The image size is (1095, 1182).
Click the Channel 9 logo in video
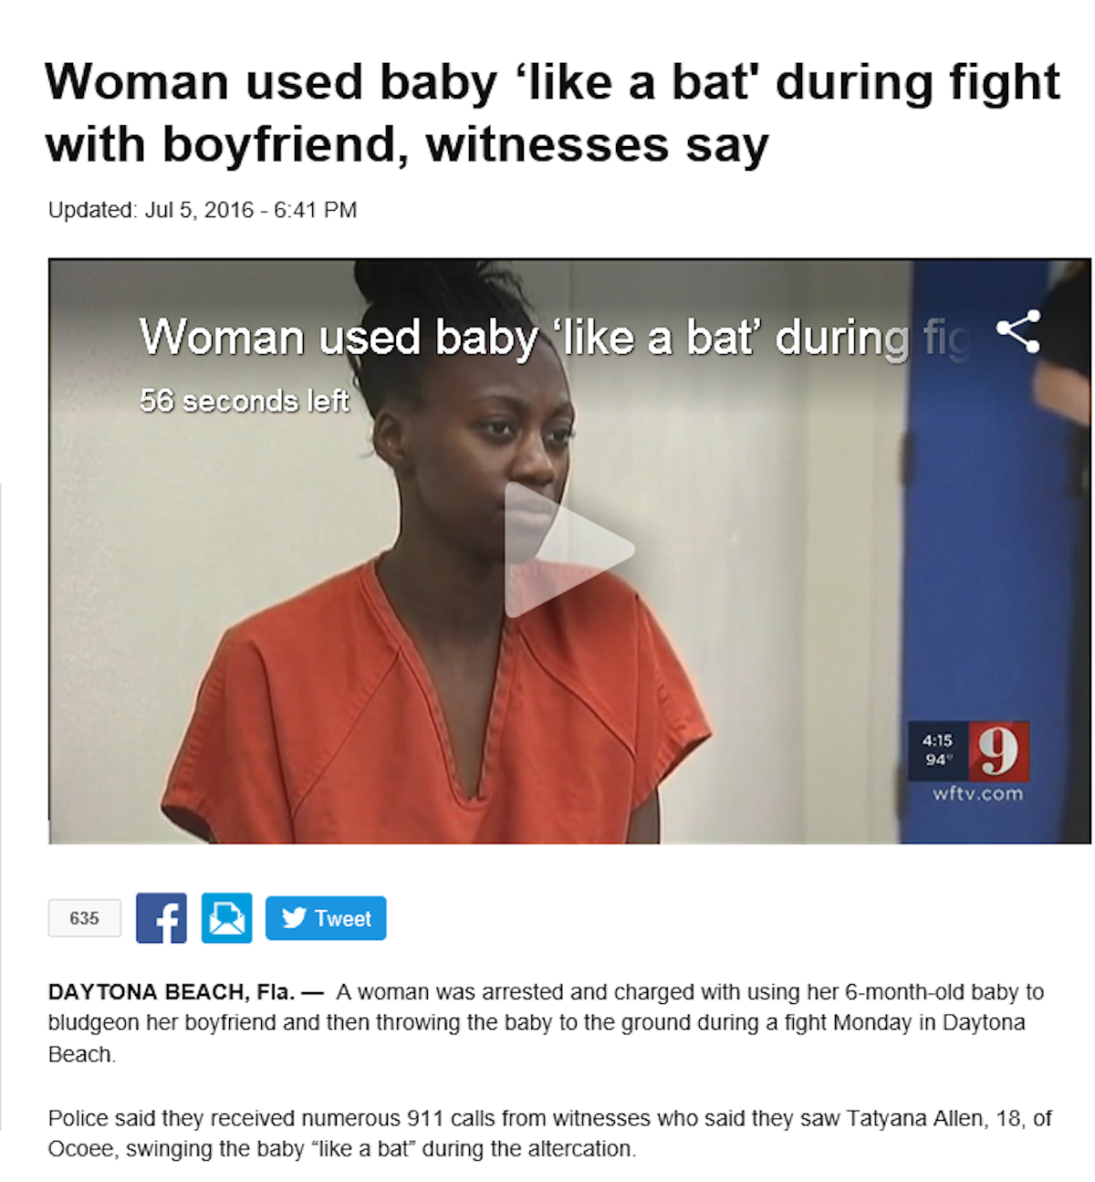(x=998, y=751)
